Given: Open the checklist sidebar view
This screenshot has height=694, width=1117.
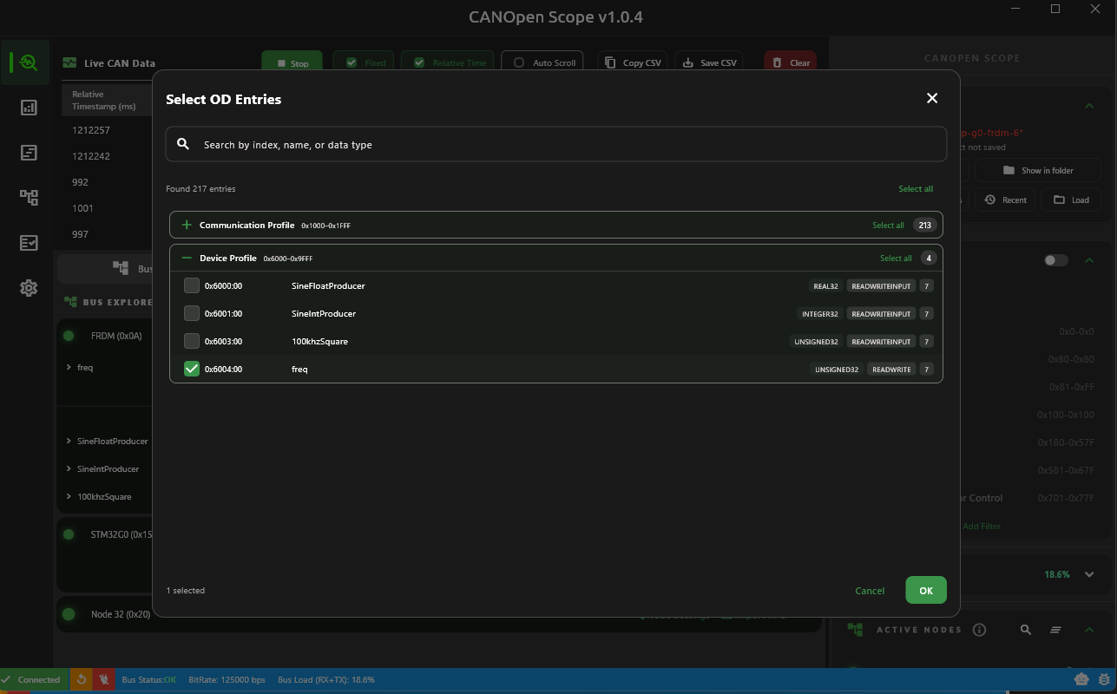Looking at the screenshot, I should [x=29, y=243].
